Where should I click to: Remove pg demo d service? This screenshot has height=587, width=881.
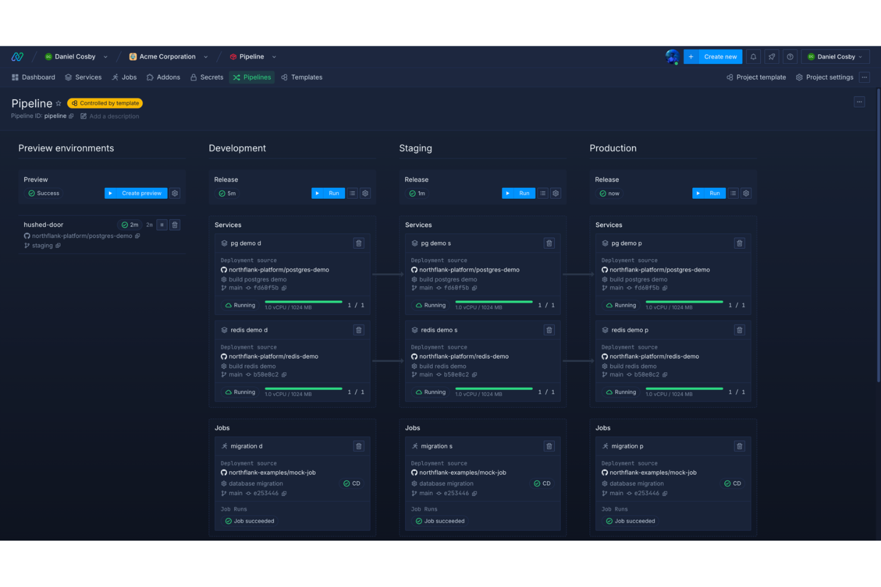[x=359, y=243]
